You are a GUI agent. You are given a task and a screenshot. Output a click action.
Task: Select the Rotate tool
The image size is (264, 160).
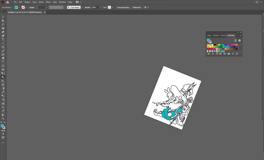(3, 62)
